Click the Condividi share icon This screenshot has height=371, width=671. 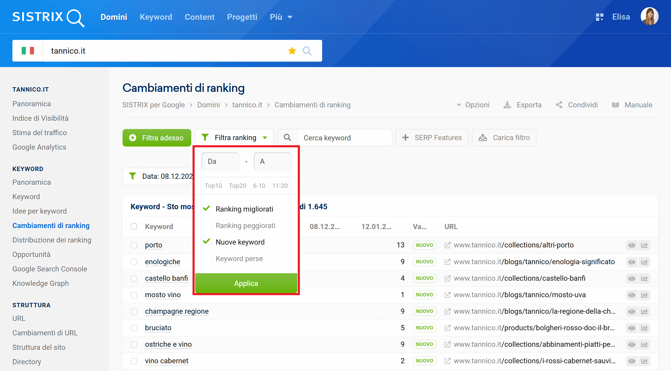tap(559, 105)
